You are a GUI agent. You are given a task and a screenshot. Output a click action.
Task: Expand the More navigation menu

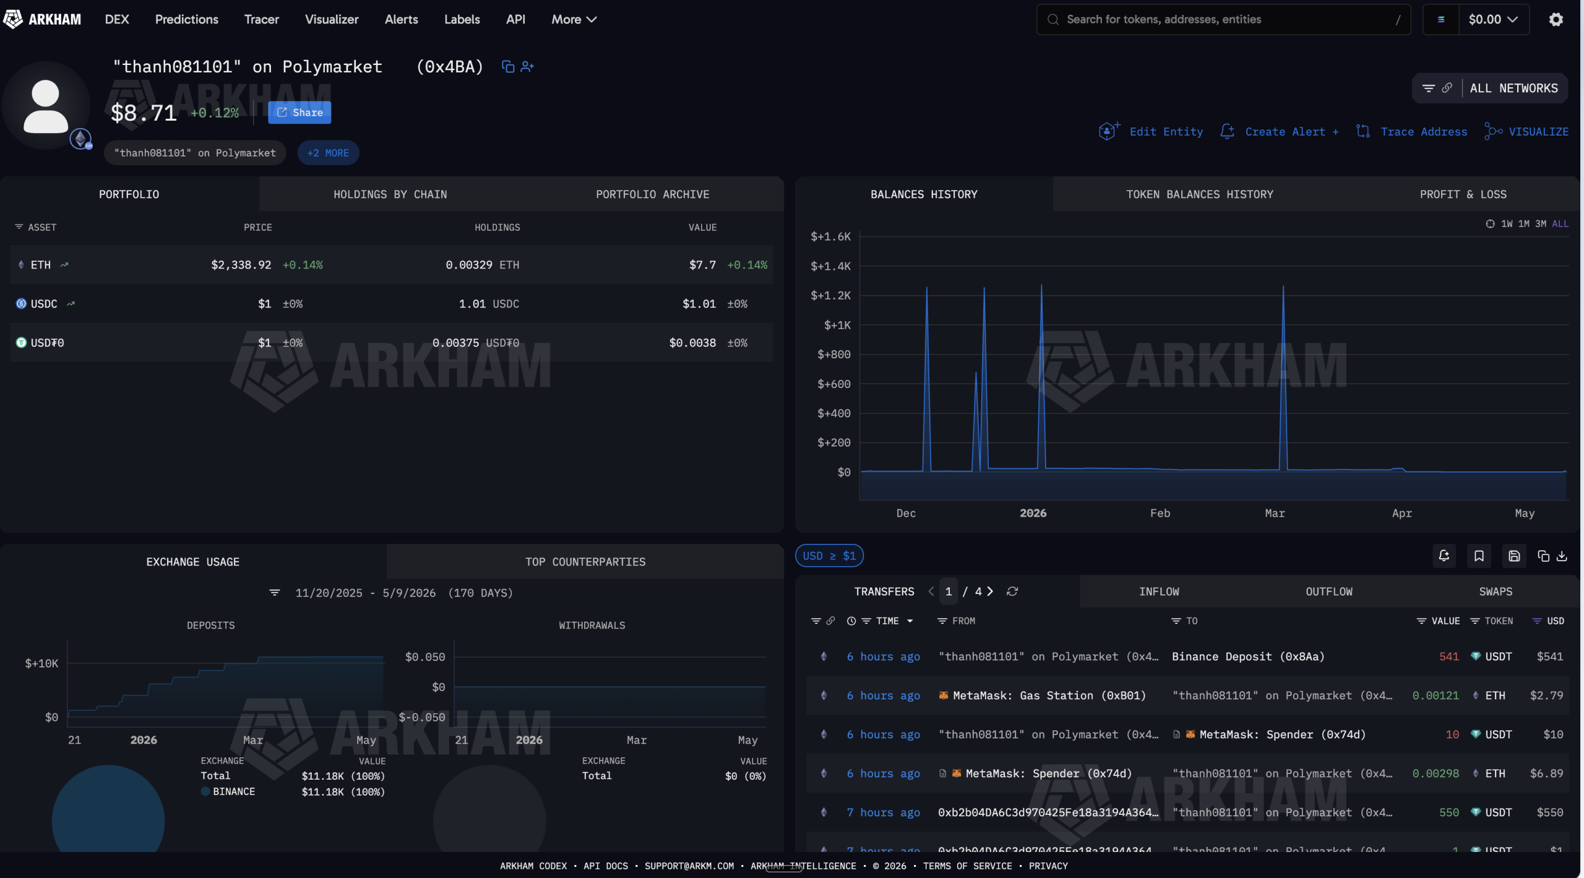point(574,19)
